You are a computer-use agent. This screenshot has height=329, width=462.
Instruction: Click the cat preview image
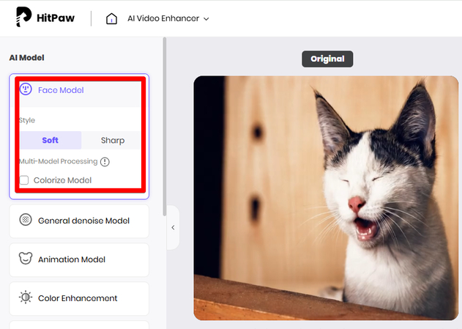pyautogui.click(x=326, y=198)
